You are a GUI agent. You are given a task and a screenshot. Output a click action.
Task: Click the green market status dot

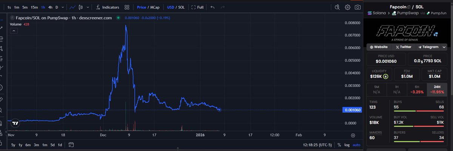click(x=118, y=17)
